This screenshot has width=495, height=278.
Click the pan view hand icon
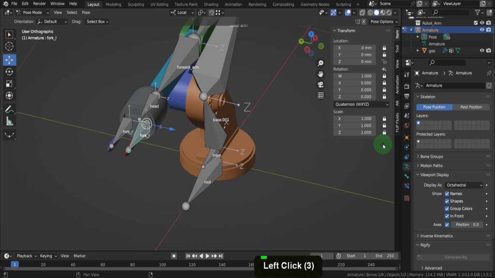click(320, 74)
